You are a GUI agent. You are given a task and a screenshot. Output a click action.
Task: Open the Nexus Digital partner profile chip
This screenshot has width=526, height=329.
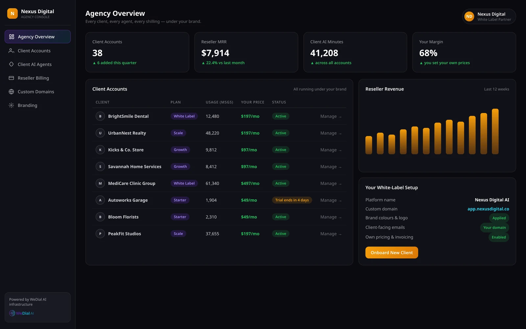pos(489,16)
